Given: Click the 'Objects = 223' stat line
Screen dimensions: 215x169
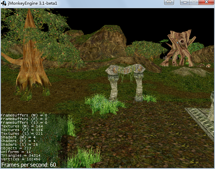Looking at the screenshot, I should point(16,148).
